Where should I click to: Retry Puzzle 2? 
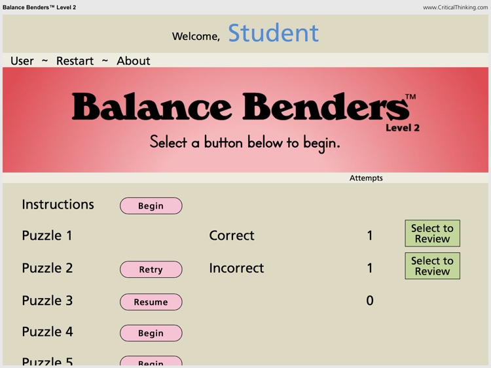point(151,269)
